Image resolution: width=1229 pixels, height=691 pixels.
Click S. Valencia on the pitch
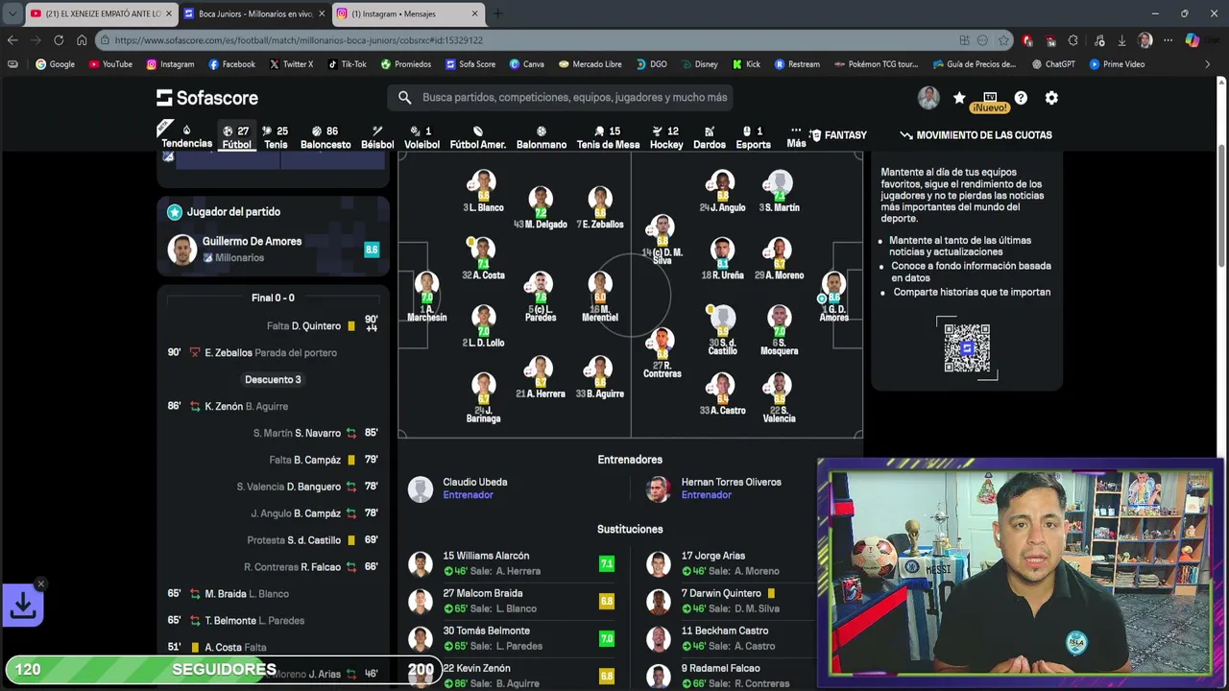779,398
